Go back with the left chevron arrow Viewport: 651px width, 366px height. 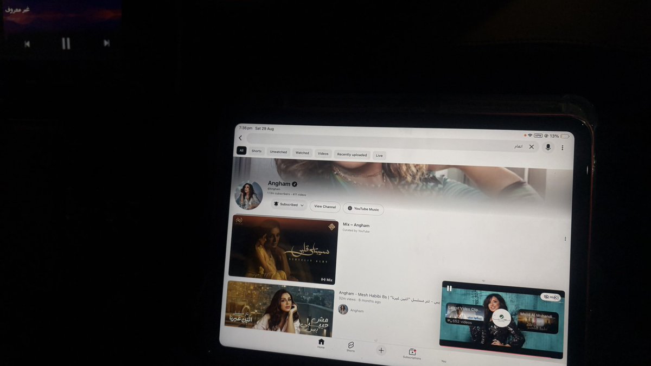240,138
